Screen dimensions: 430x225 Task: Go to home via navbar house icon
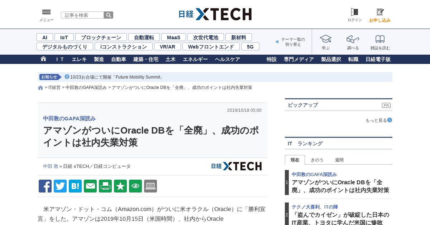tap(43, 59)
